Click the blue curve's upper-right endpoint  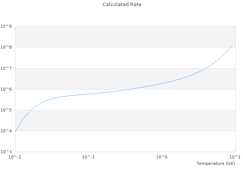coord(232,45)
